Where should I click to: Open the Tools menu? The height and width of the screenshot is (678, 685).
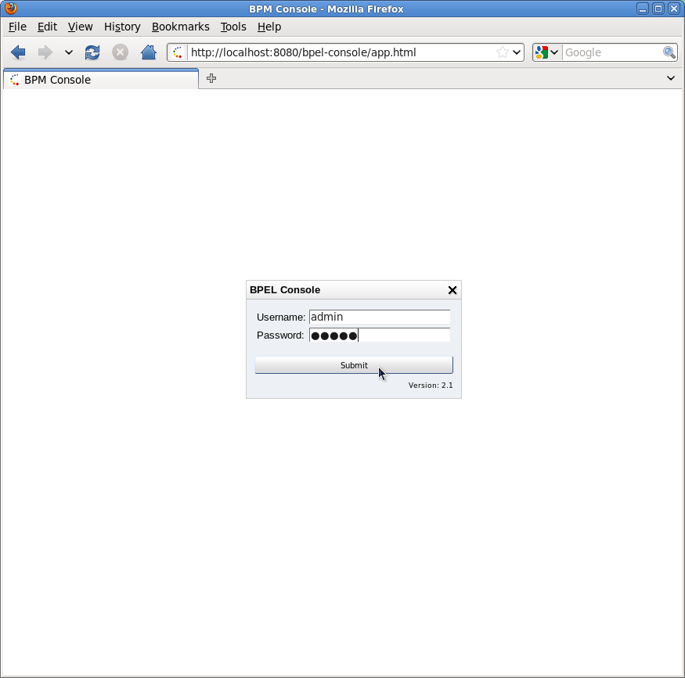pyautogui.click(x=233, y=27)
